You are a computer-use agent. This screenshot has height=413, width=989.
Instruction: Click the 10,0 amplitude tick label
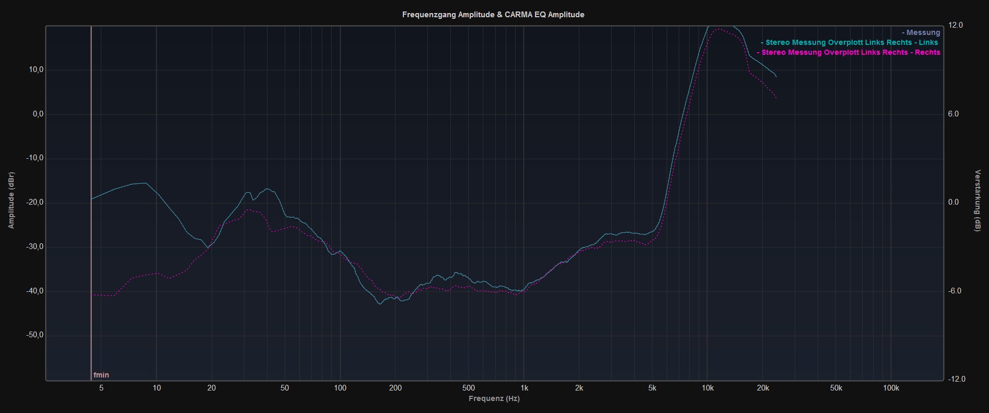click(x=36, y=70)
